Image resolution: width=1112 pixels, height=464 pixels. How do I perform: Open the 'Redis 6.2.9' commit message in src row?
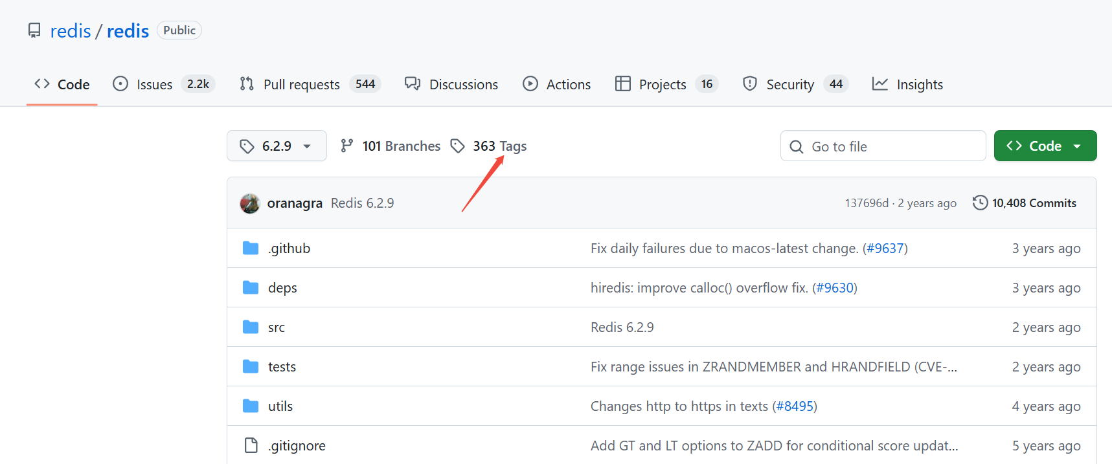622,327
